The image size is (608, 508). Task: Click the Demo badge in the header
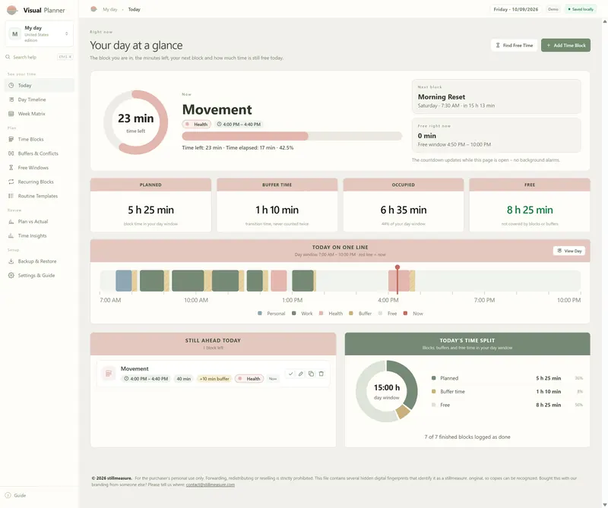(553, 9)
